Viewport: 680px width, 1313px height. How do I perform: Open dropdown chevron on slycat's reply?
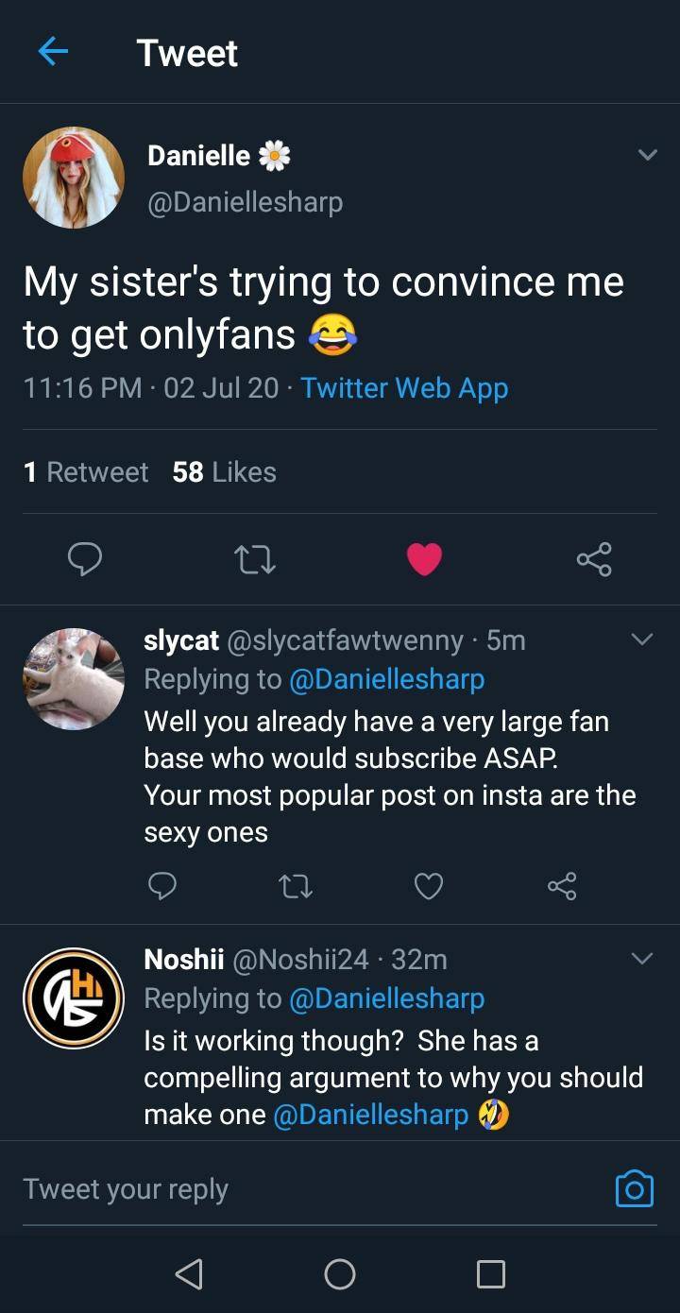pos(642,640)
